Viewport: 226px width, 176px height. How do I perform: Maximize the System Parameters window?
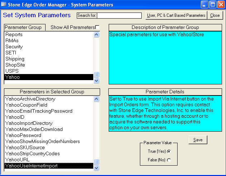click(x=213, y=5)
